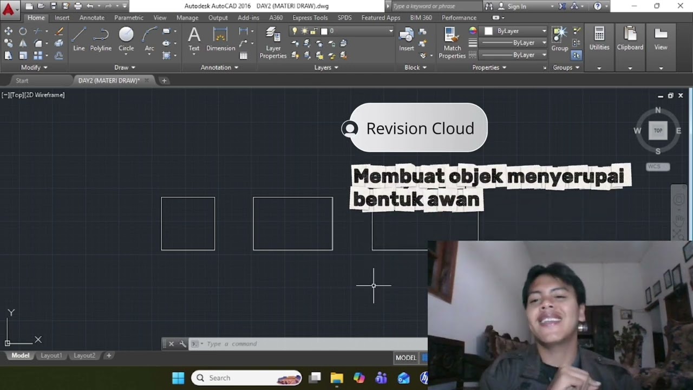Start the Line tool
Image resolution: width=693 pixels, height=390 pixels.
tap(79, 40)
